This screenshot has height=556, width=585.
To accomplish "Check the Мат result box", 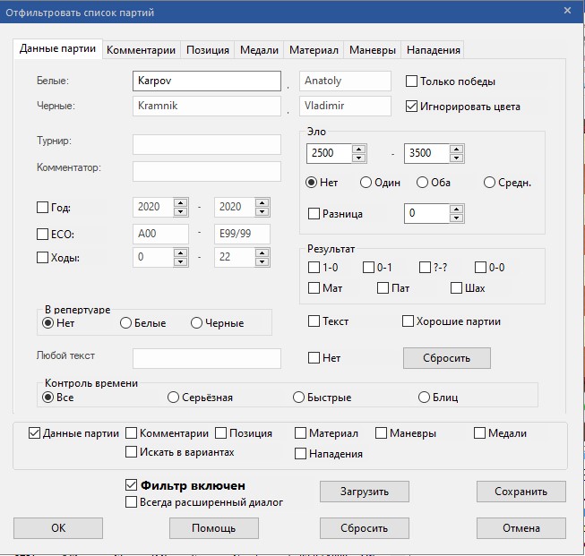I will [314, 288].
